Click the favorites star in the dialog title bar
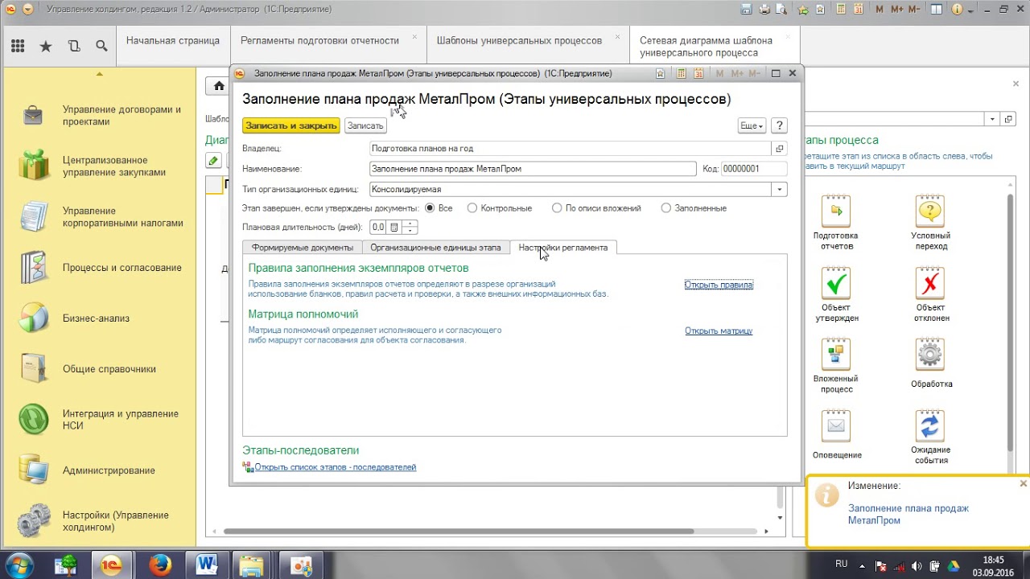Viewport: 1030px width, 579px height. pos(660,73)
